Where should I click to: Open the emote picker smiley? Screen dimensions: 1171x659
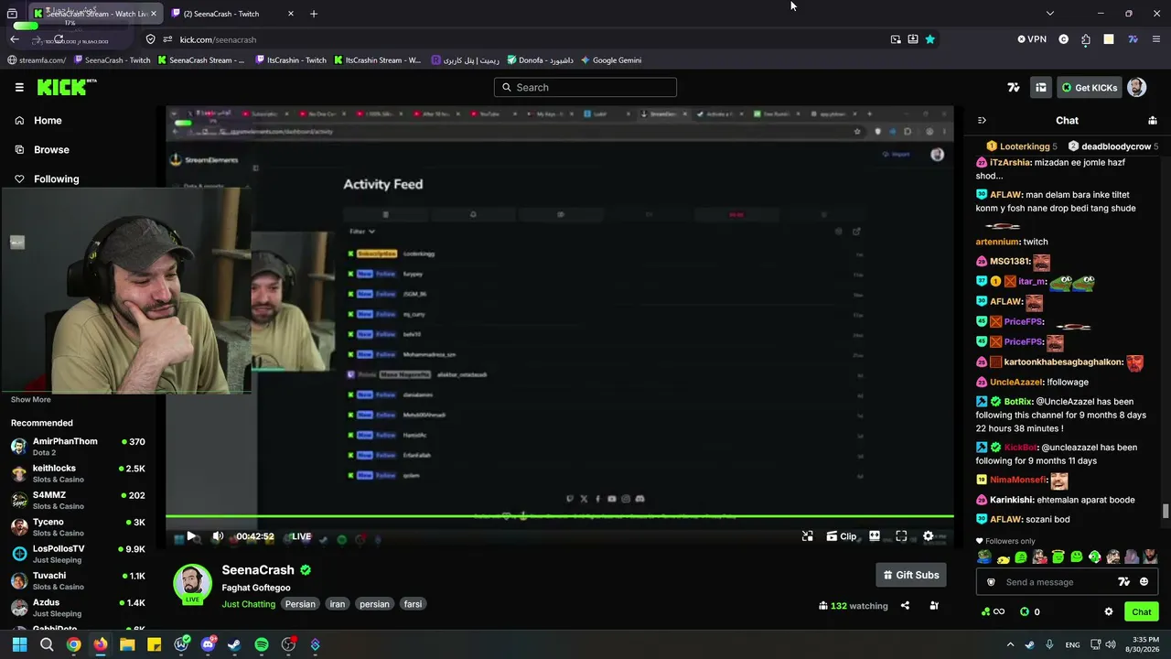[x=1144, y=582]
